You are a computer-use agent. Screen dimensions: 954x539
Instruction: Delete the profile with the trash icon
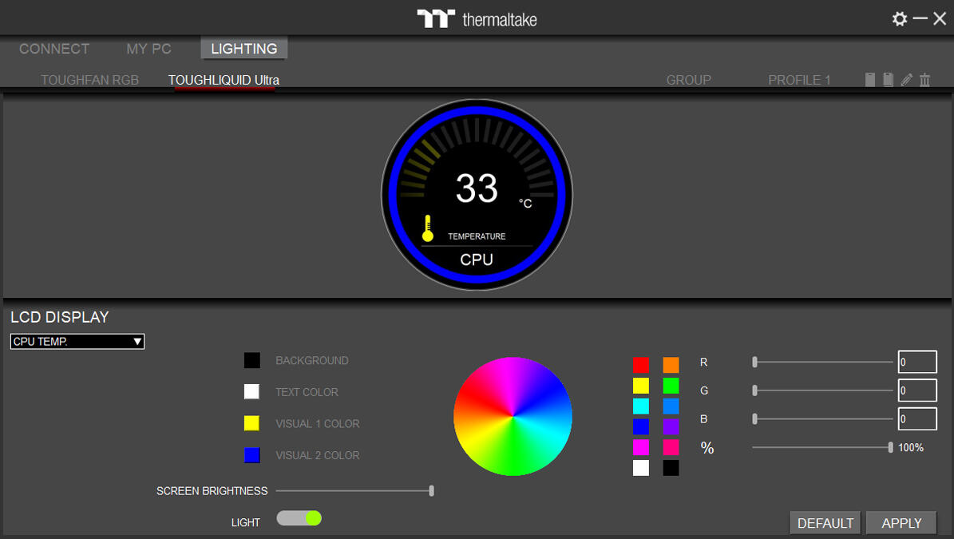pyautogui.click(x=924, y=80)
